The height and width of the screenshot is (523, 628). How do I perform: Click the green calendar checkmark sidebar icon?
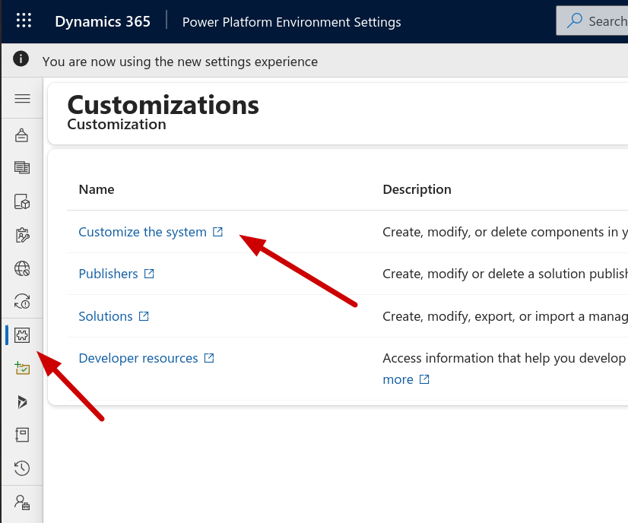click(22, 369)
